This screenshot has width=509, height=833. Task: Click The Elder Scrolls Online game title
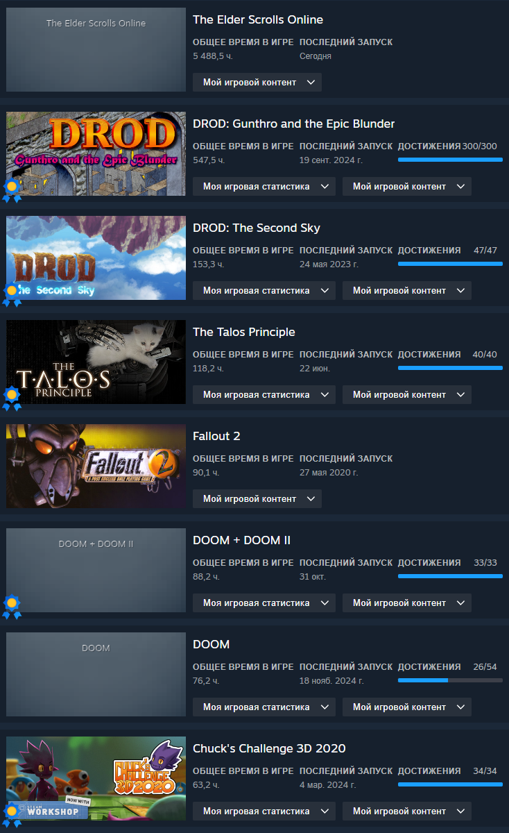(x=258, y=19)
